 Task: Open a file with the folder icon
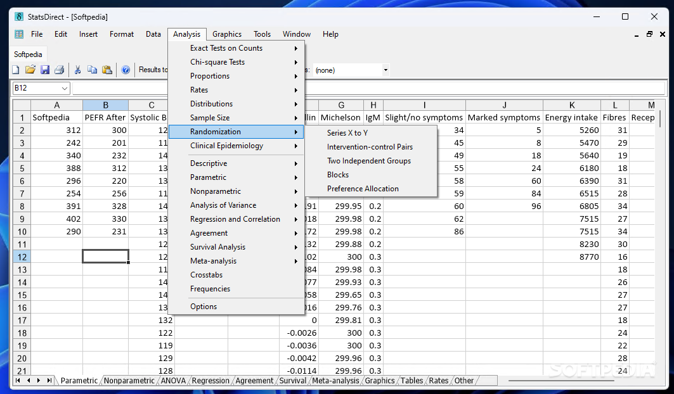pyautogui.click(x=30, y=70)
